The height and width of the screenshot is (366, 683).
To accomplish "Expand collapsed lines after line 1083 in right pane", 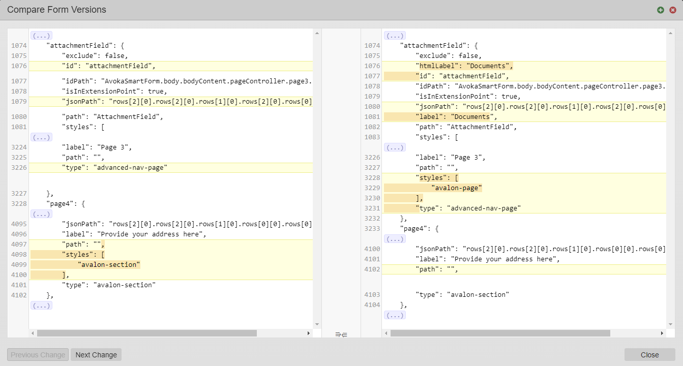I will [395, 147].
